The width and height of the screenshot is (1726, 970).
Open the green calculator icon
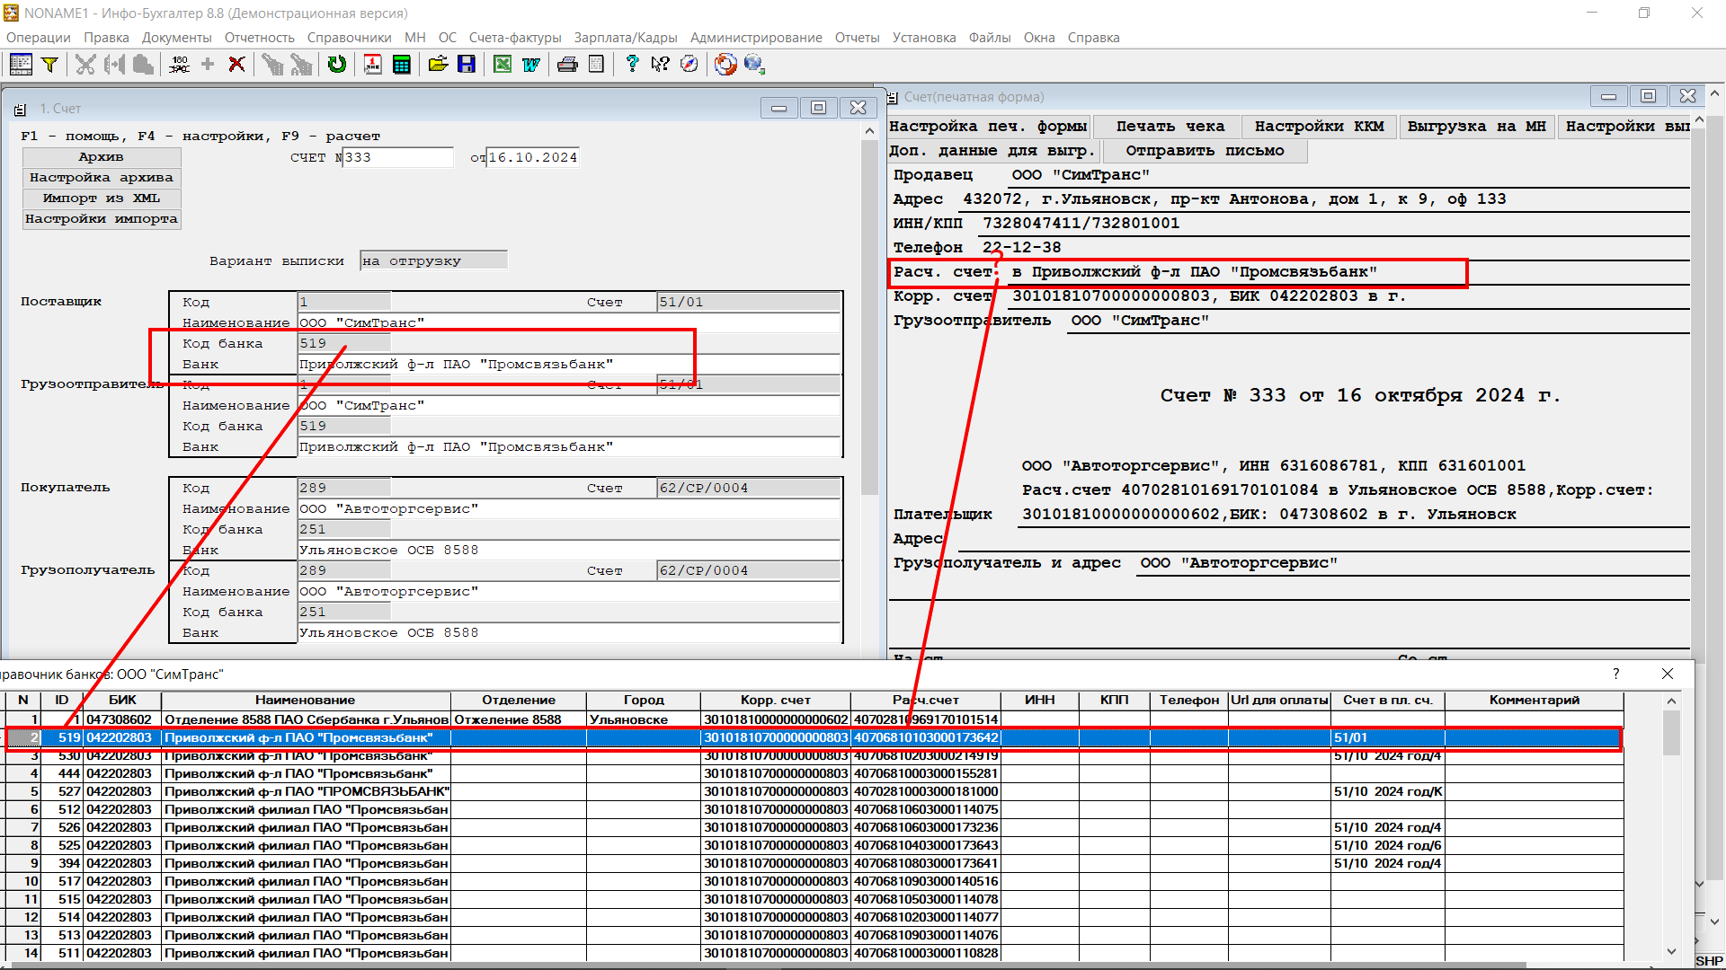402,64
